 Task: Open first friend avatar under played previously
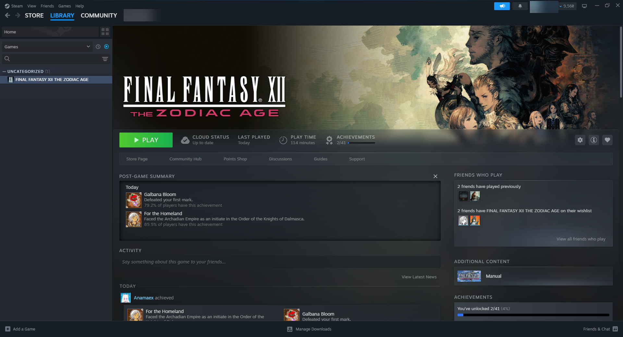[x=463, y=196]
